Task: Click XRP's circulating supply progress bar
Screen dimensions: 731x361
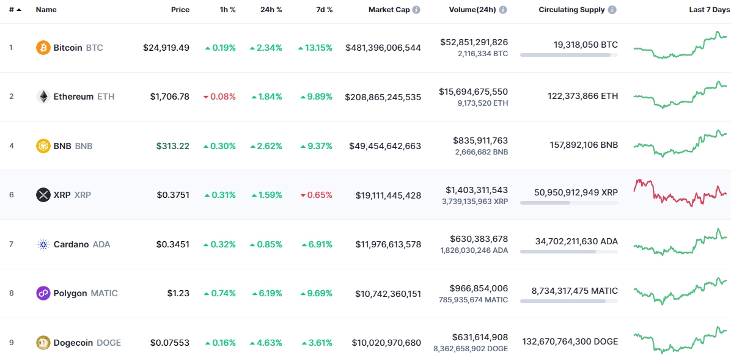Action: click(569, 203)
